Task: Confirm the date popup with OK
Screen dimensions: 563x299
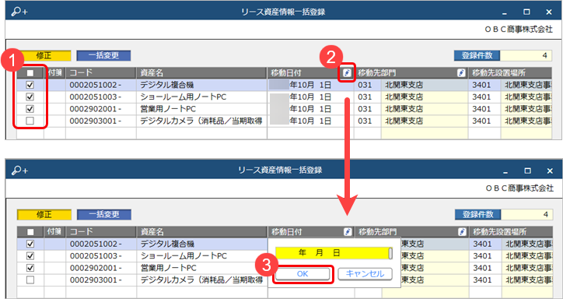Action: [302, 274]
